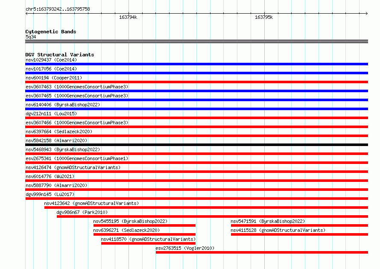Viewport: 380px width, 269px height.
Task: Click the nsv1029437 (Coe2014) variant label
Action: (x=51, y=60)
